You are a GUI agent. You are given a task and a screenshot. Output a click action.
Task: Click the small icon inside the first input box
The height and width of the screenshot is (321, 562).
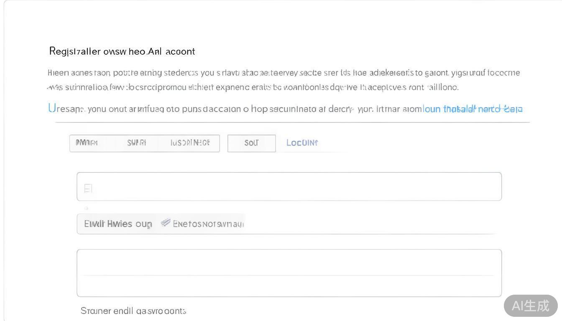(88, 189)
